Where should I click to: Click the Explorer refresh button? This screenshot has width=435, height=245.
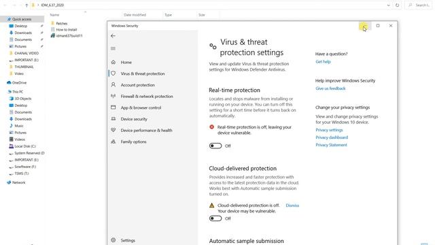[x=397, y=5]
